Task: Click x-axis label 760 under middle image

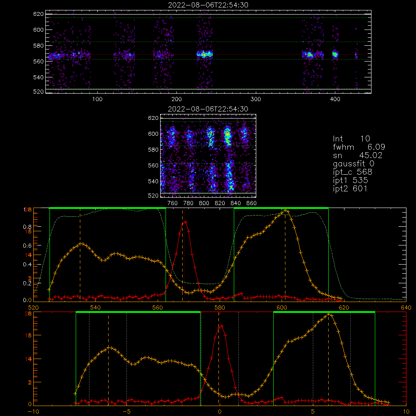Action: pos(173,203)
